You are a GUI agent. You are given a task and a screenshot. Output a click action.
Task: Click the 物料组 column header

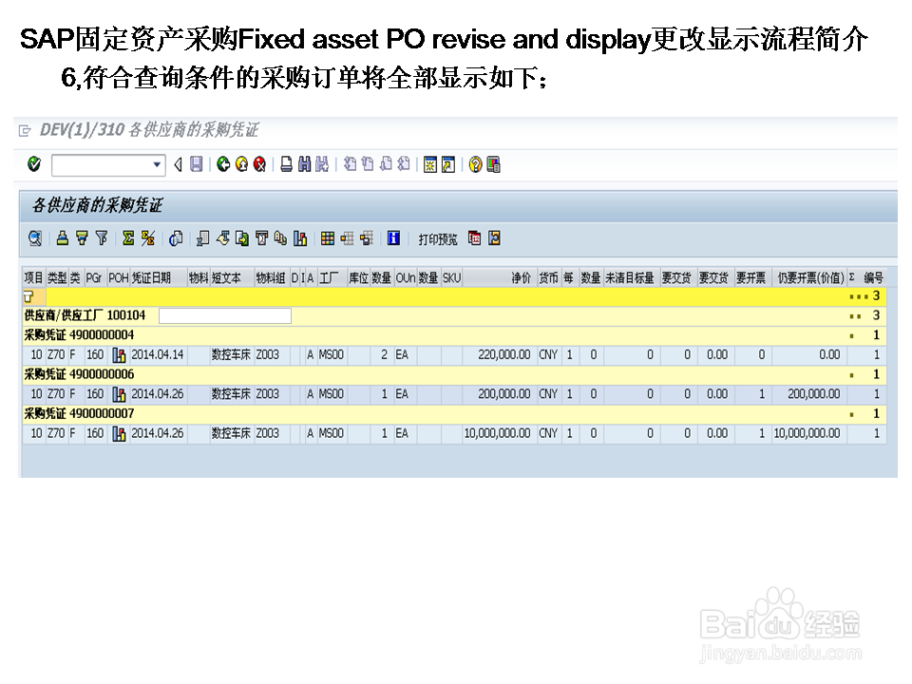tap(271, 278)
